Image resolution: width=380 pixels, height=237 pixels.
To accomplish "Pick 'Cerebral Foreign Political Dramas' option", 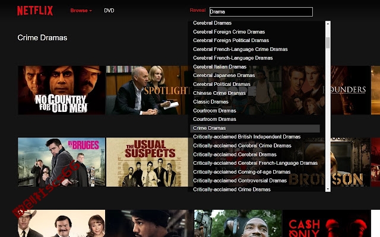I will coord(231,40).
